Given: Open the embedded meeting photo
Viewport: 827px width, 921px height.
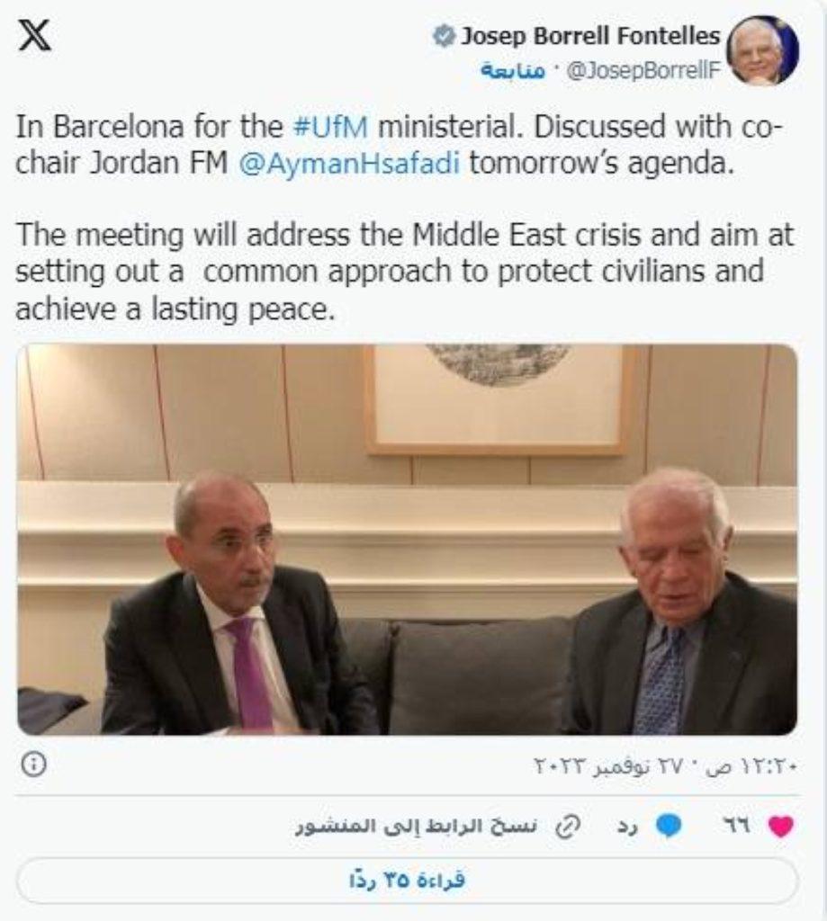Looking at the screenshot, I should click(x=407, y=540).
